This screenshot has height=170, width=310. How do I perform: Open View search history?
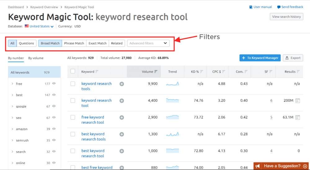[286, 17]
